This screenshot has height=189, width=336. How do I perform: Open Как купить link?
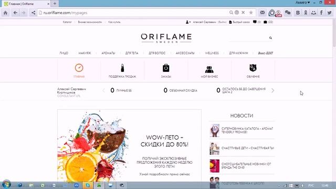[x=114, y=22]
